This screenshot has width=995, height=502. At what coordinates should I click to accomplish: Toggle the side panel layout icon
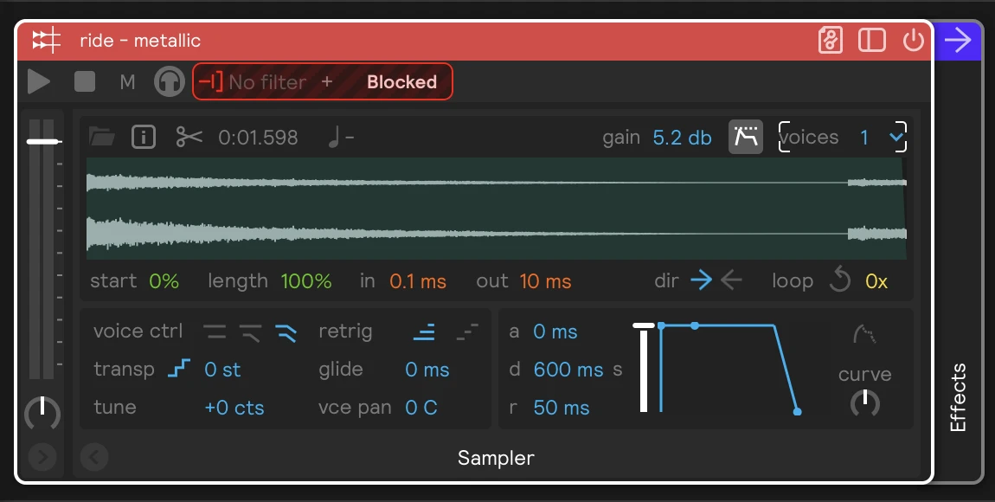click(872, 41)
